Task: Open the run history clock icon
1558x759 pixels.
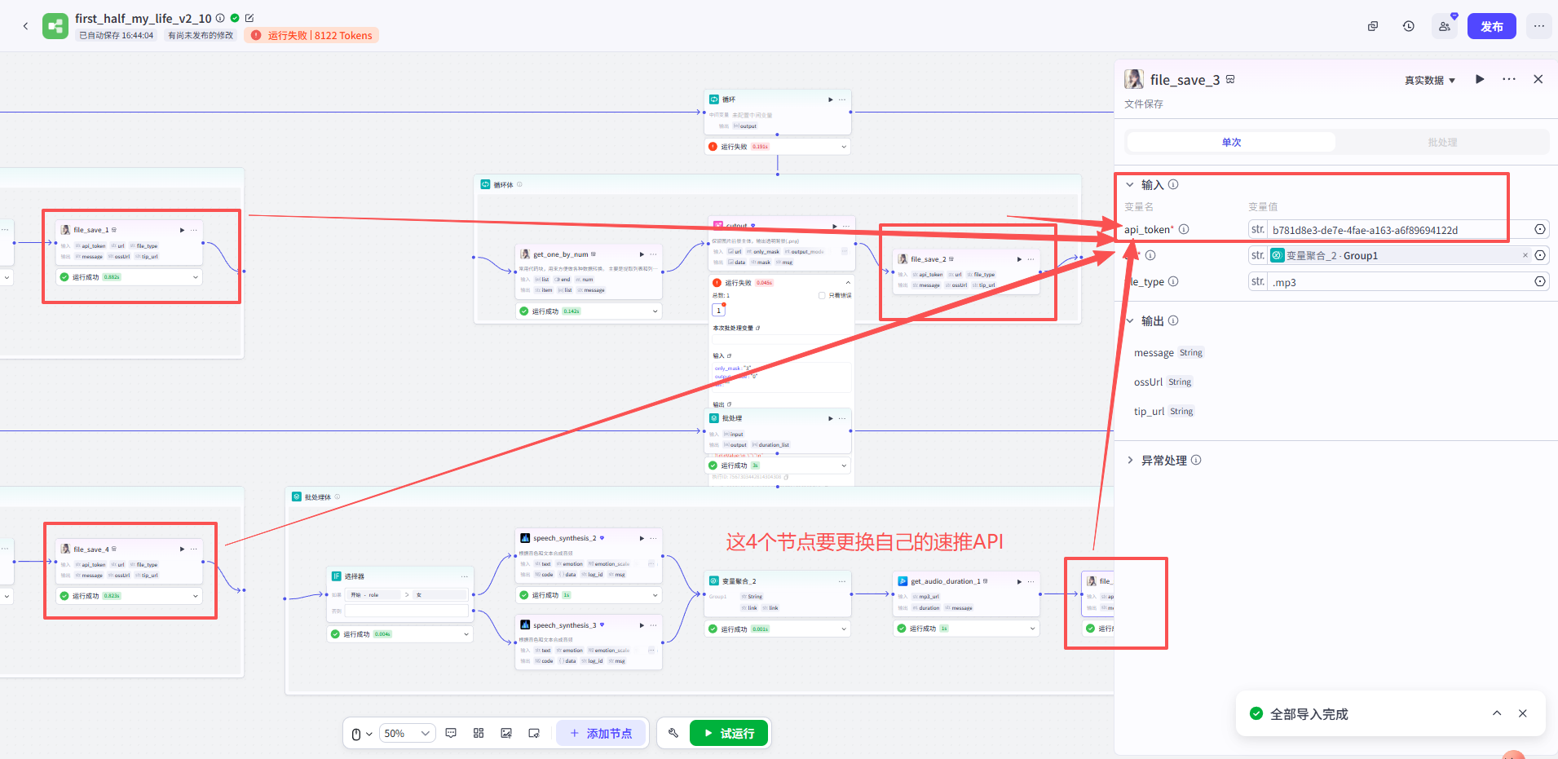Action: pos(1408,26)
